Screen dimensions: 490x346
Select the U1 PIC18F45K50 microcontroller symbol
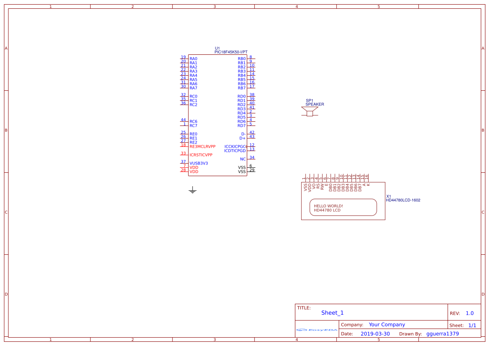(x=218, y=113)
